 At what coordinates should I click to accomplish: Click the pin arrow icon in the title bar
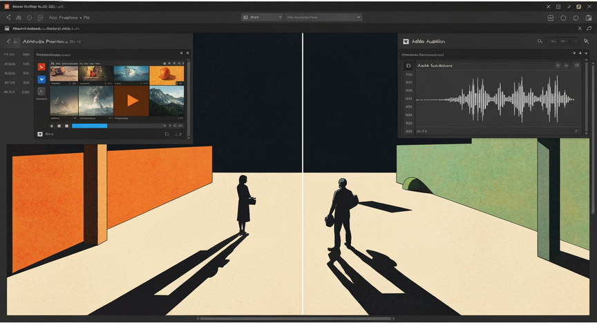(569, 6)
